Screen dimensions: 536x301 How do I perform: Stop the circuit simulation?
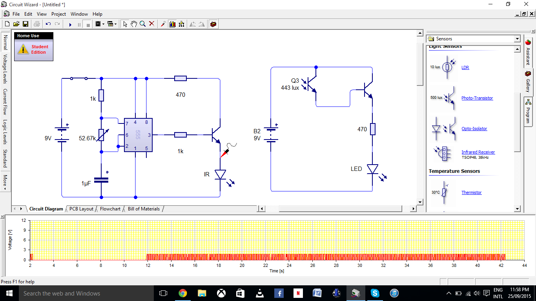coord(88,24)
